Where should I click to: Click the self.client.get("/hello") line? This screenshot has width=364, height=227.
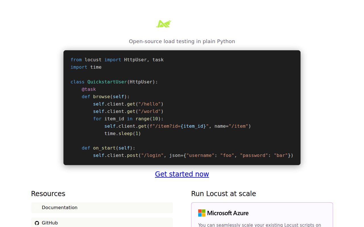click(x=128, y=104)
